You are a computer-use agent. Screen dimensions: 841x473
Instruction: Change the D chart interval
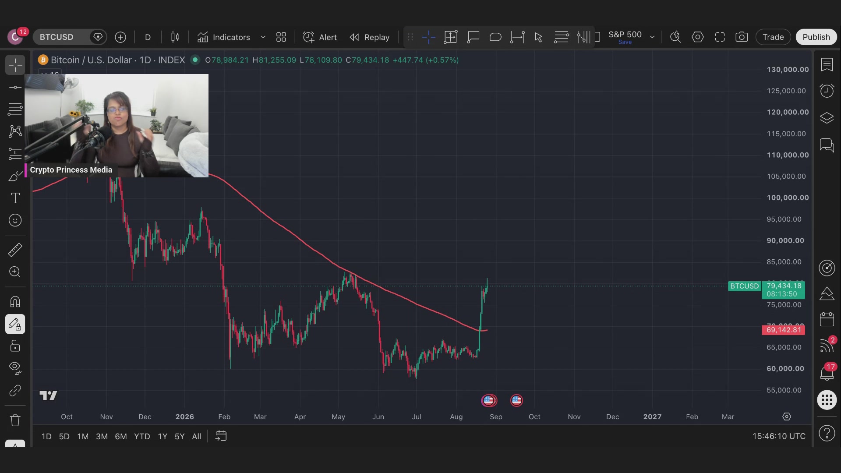pos(148,37)
